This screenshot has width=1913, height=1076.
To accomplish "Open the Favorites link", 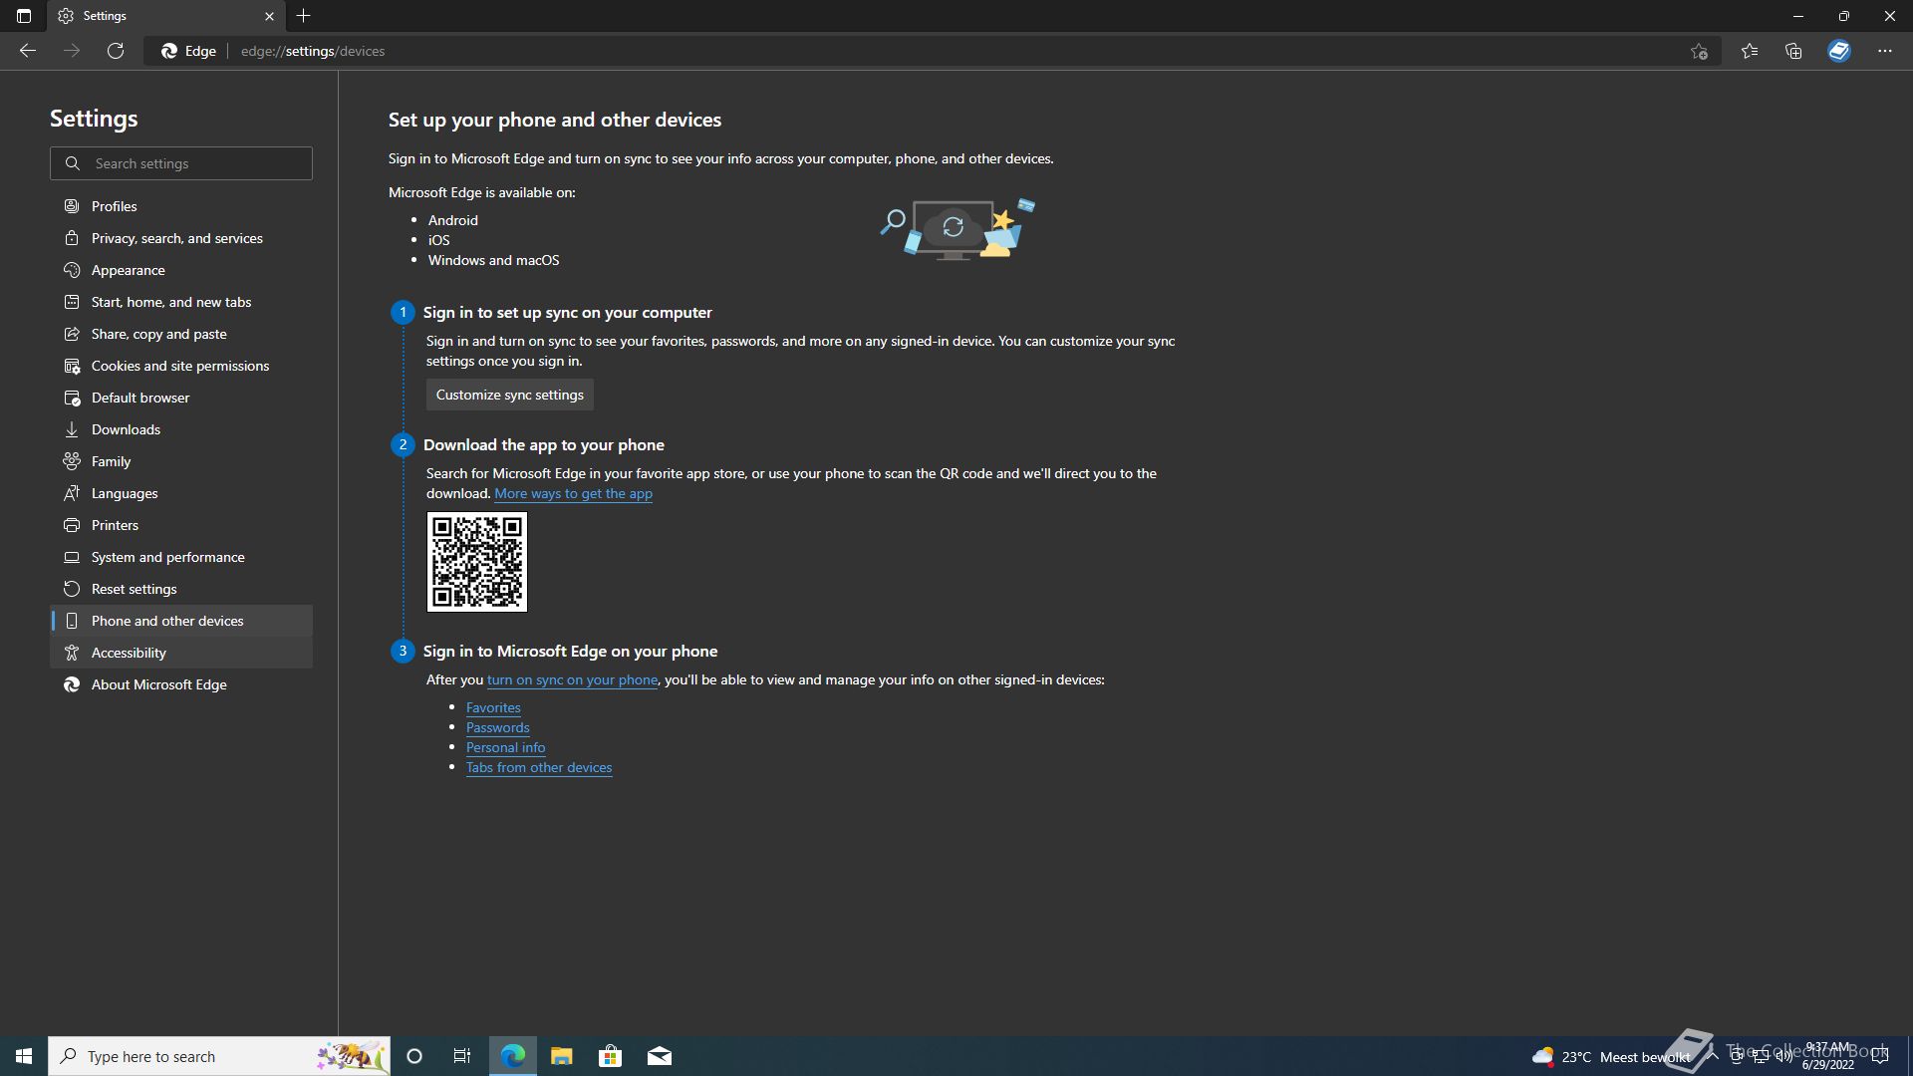I will (493, 707).
